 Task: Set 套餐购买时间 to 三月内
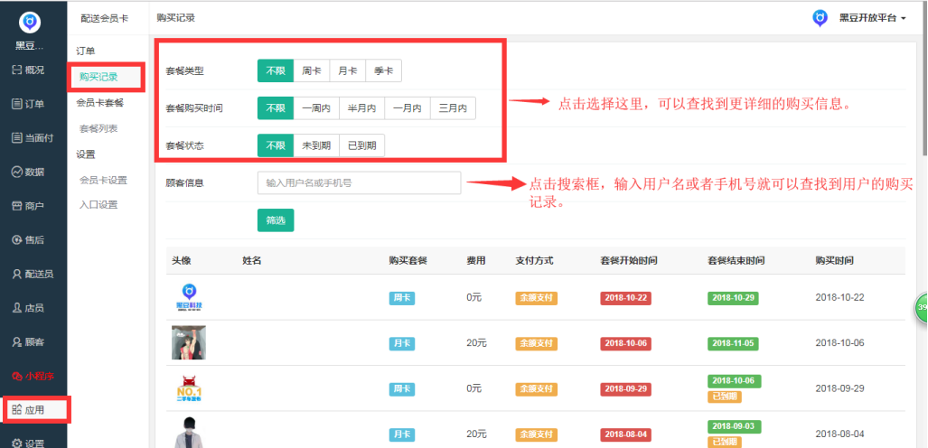[453, 108]
